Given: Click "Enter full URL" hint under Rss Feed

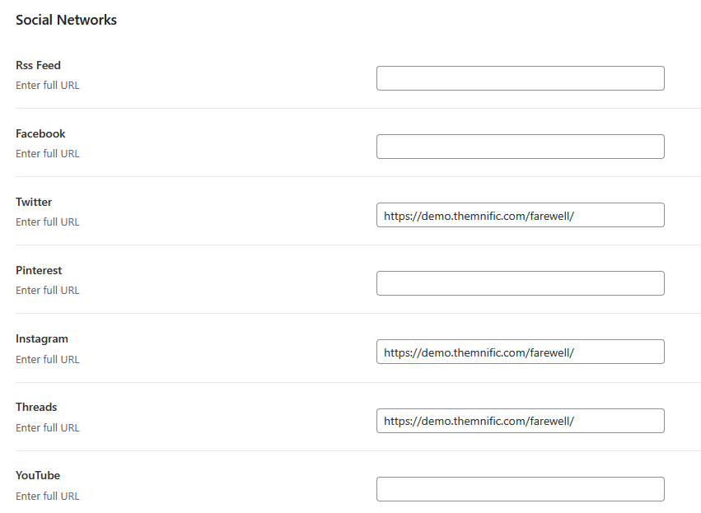Looking at the screenshot, I should [48, 85].
